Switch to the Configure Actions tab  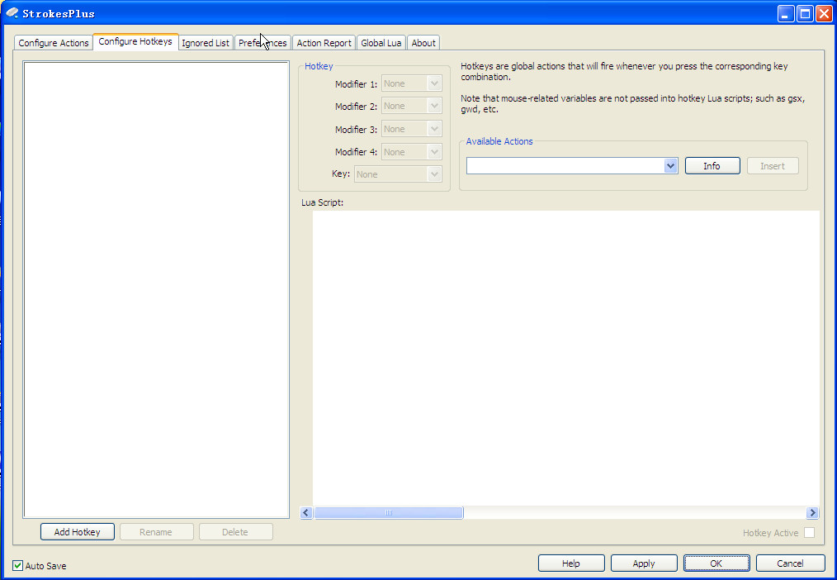(x=54, y=43)
